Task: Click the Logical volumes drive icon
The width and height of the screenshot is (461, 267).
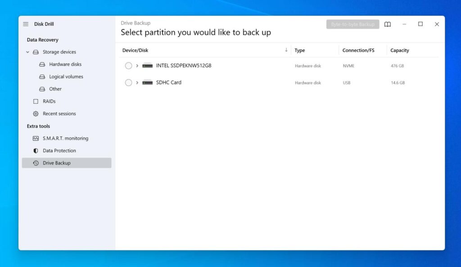Action: point(42,77)
